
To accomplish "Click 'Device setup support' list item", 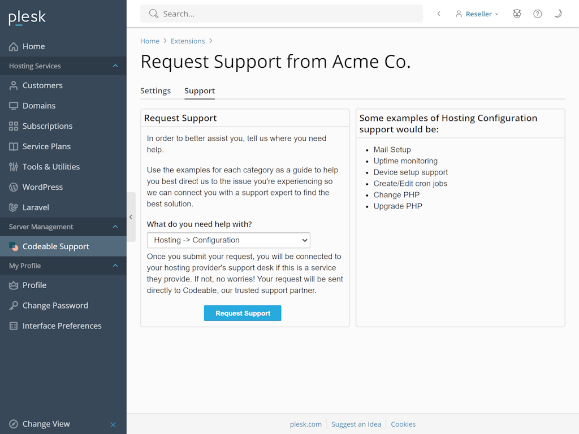I will [411, 172].
